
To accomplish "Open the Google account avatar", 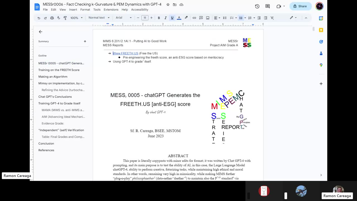I will [x=319, y=6].
